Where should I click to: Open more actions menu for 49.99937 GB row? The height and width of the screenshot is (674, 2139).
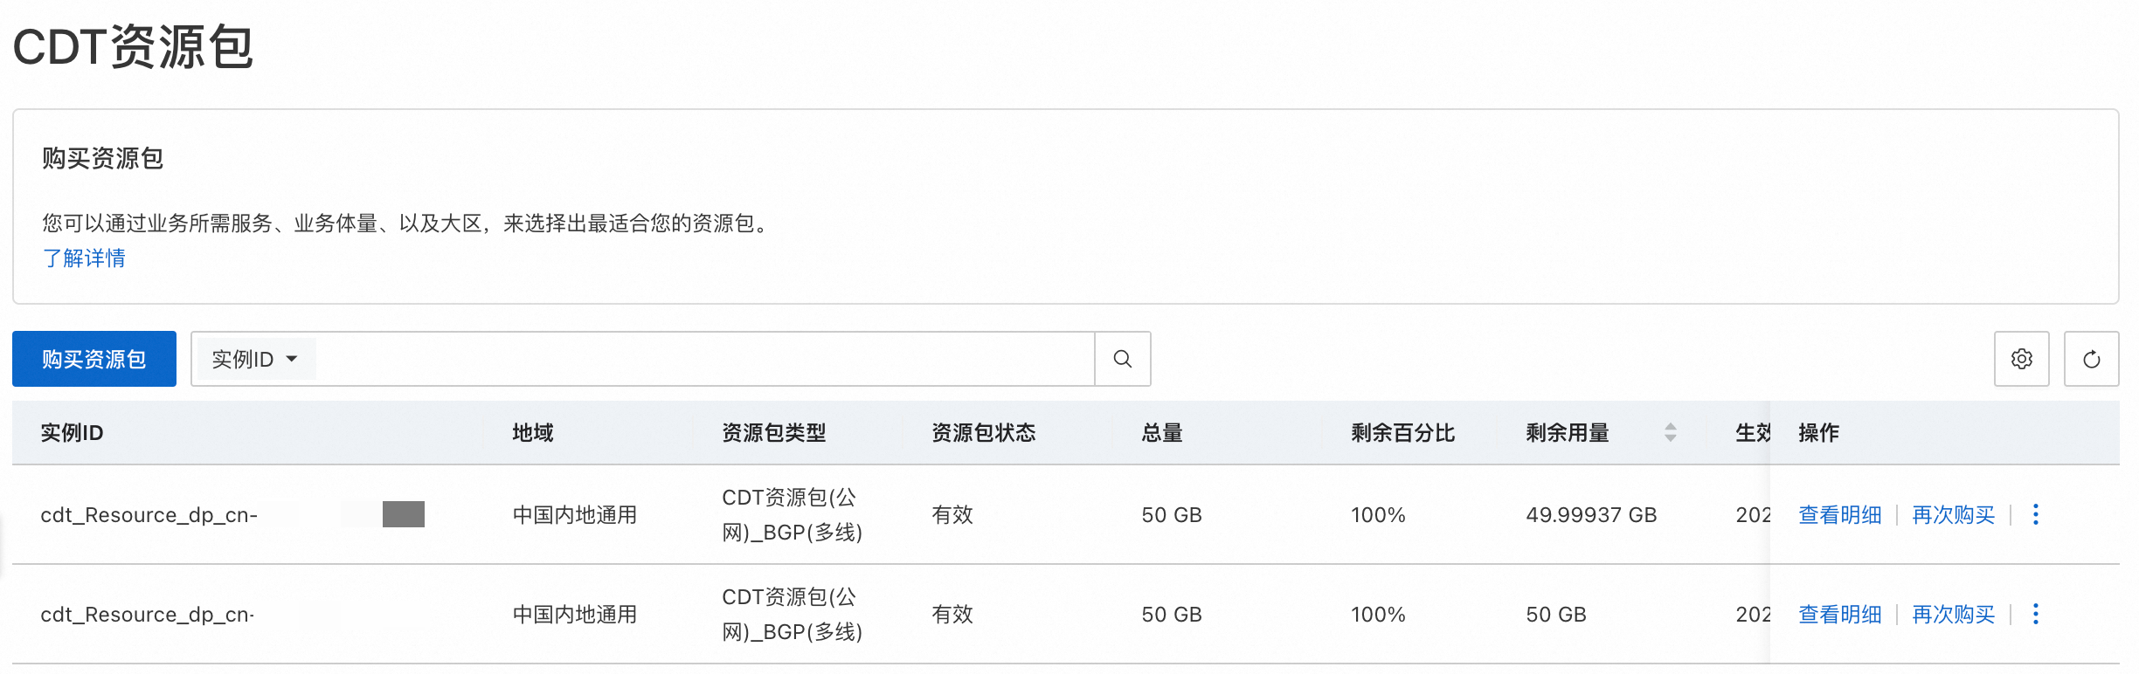pyautogui.click(x=2035, y=514)
